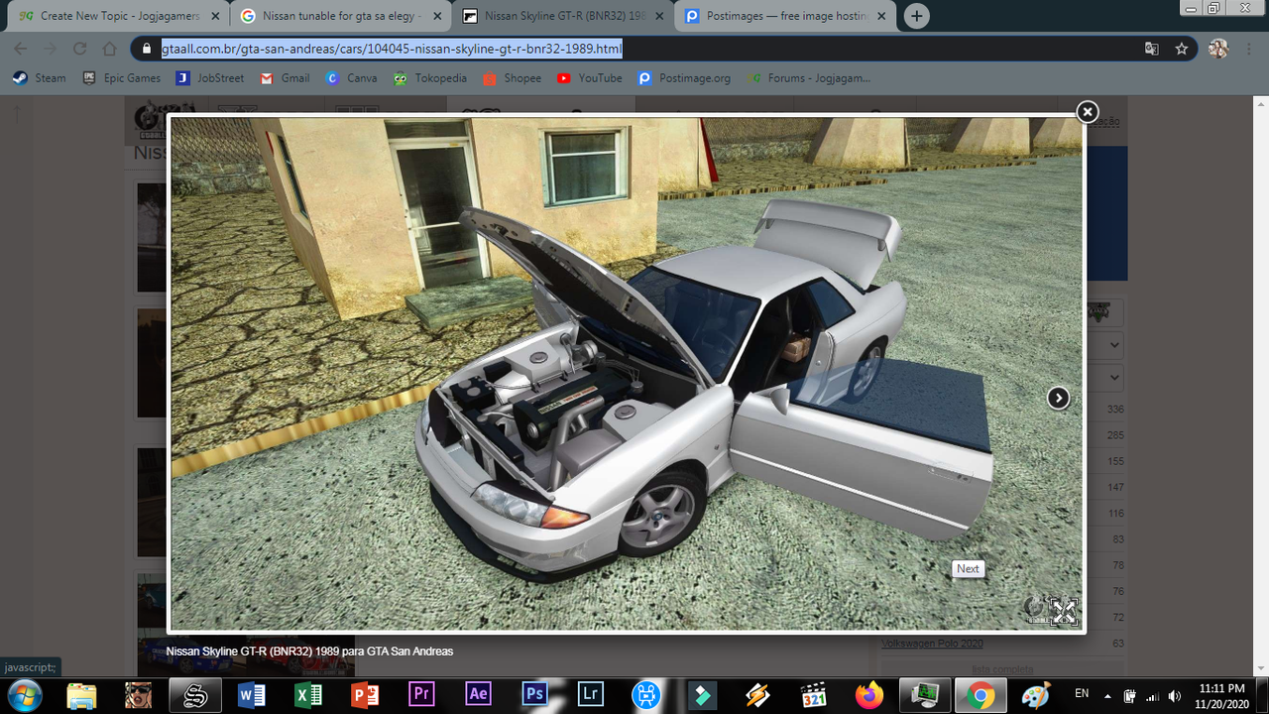
Task: Click the address bar URL
Action: [392, 49]
